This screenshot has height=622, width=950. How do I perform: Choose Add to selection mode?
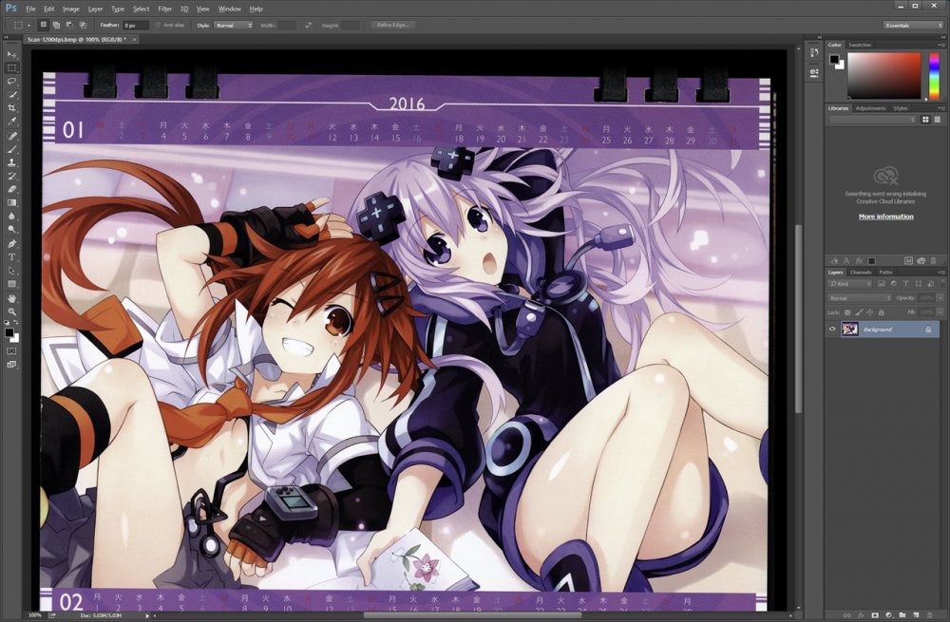coord(56,26)
